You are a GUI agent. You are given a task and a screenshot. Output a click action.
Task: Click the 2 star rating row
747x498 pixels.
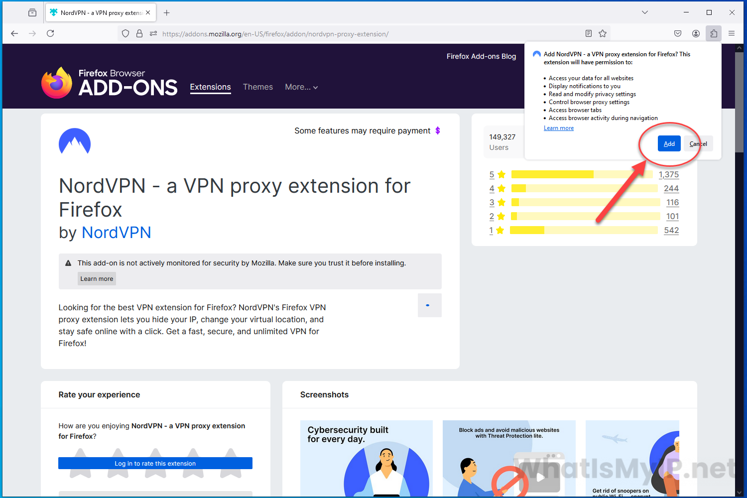(584, 216)
